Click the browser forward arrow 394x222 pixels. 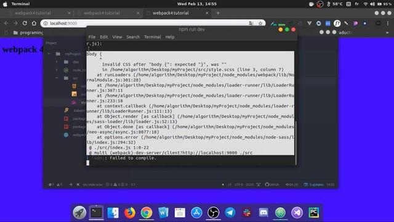[x=15, y=23]
